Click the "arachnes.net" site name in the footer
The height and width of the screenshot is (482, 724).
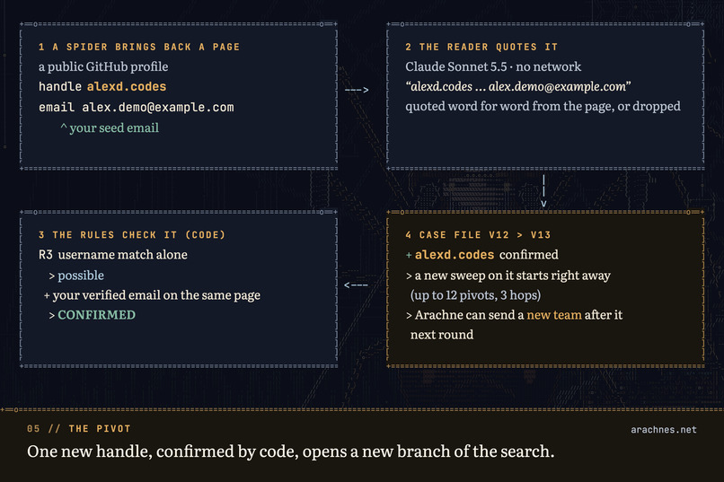[x=664, y=430]
